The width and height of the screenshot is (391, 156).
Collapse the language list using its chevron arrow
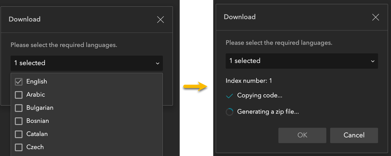157,63
